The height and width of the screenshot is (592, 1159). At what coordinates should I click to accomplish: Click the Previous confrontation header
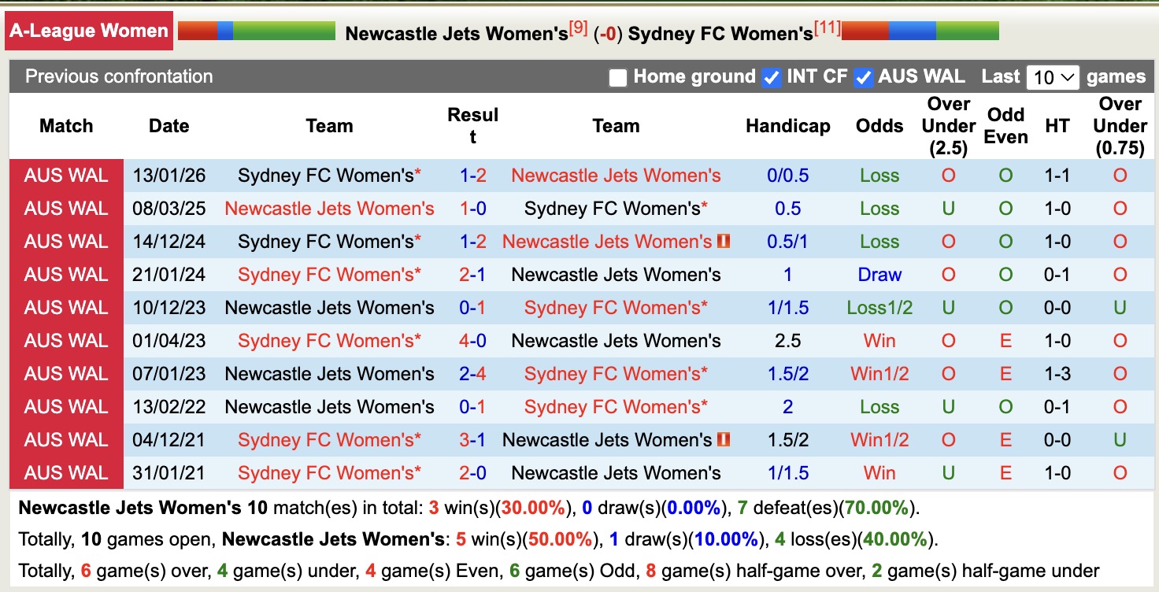tap(119, 76)
